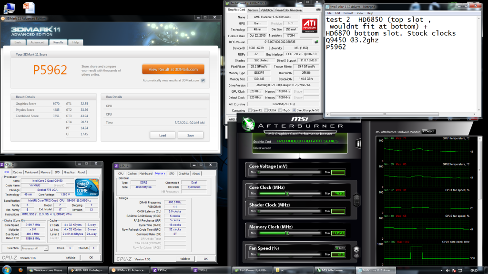
Task: Click the taskbar clock showing 09:25
Action: coord(474,271)
